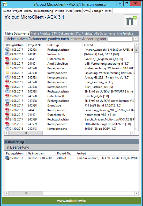The image size is (143, 206).
Task: Open the Vorlagen tab
Action: 97,11
